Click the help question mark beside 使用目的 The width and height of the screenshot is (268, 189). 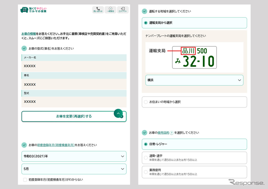(171, 133)
